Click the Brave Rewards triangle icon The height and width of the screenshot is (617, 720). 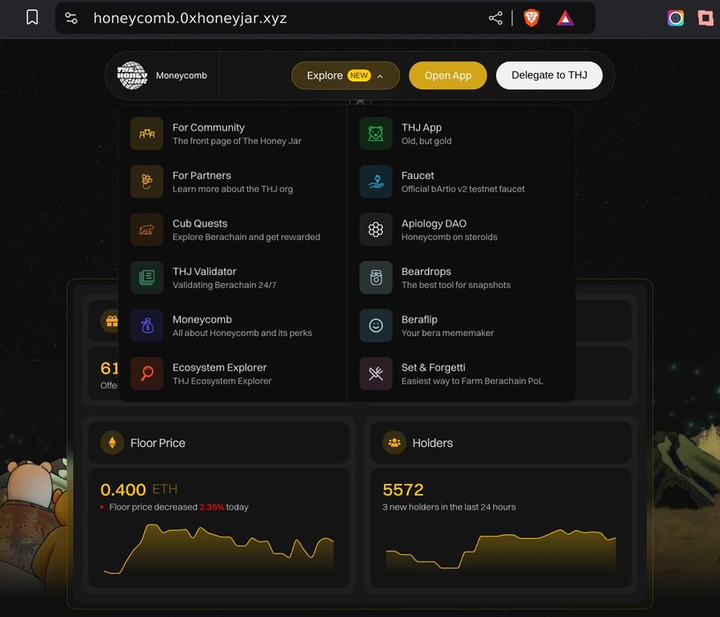[x=566, y=18]
